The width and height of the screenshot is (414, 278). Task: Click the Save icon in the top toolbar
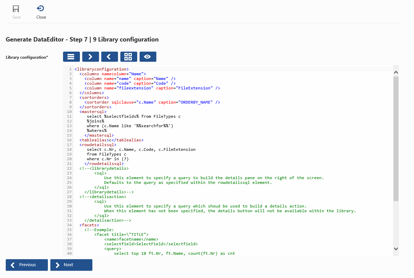(16, 8)
